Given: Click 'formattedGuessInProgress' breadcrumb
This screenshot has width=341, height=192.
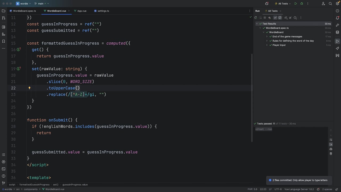Looking at the screenshot, I should point(34,185).
